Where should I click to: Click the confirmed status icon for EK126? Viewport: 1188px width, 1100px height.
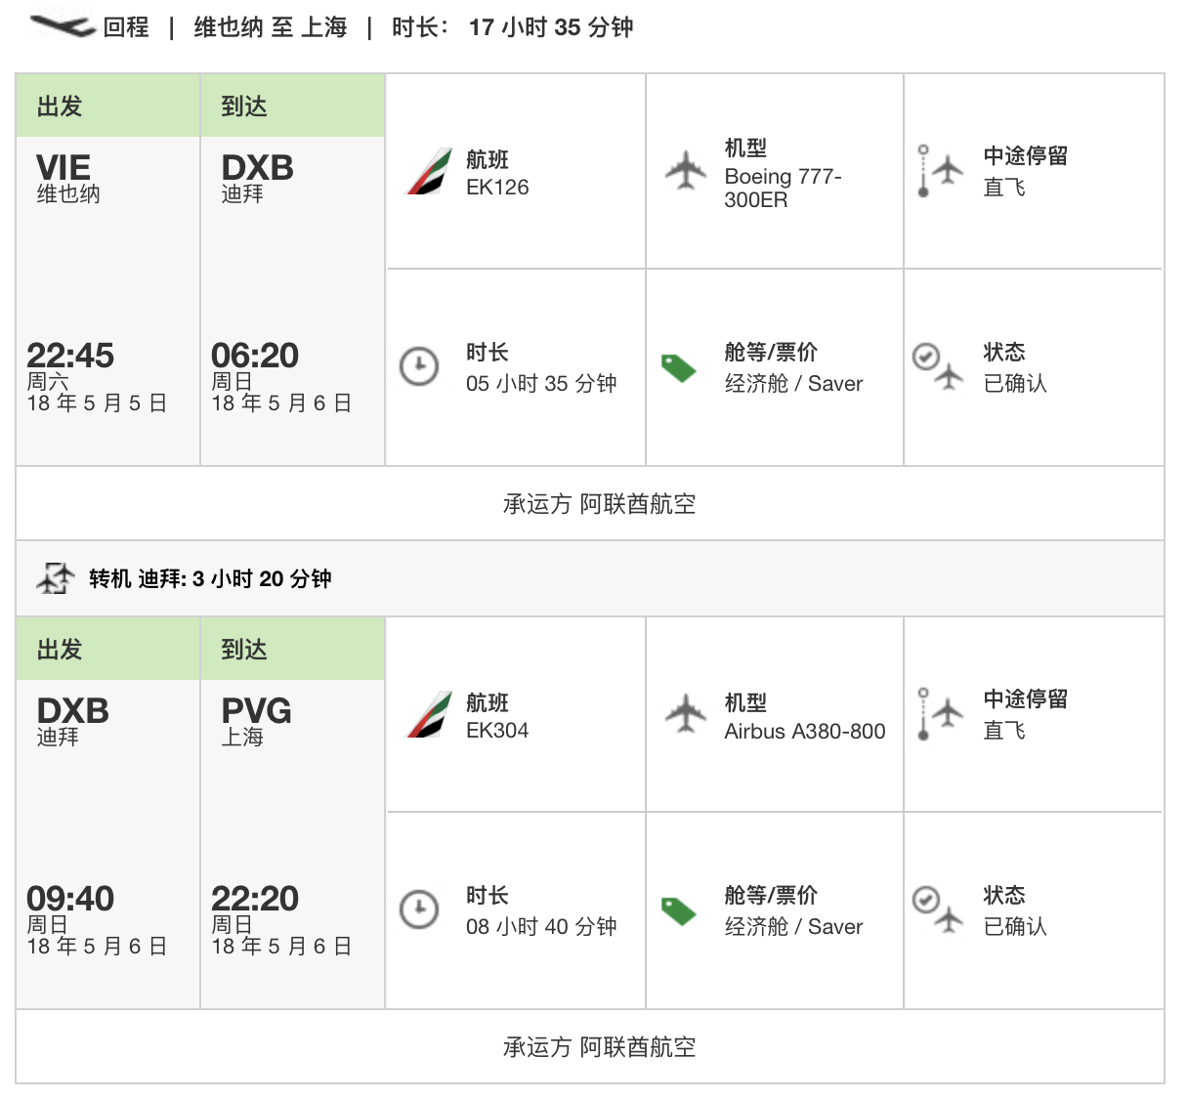[938, 366]
